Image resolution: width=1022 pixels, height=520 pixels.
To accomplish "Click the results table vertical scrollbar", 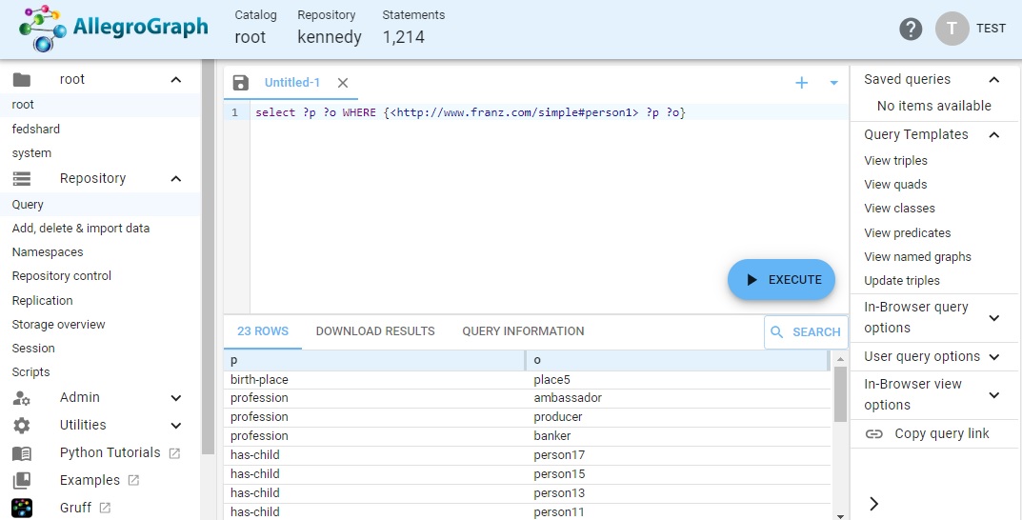I will [839, 395].
